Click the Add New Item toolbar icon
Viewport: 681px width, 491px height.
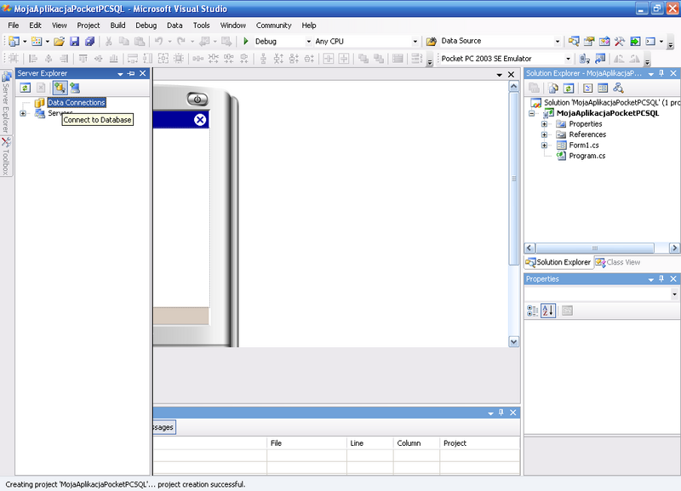pos(37,41)
